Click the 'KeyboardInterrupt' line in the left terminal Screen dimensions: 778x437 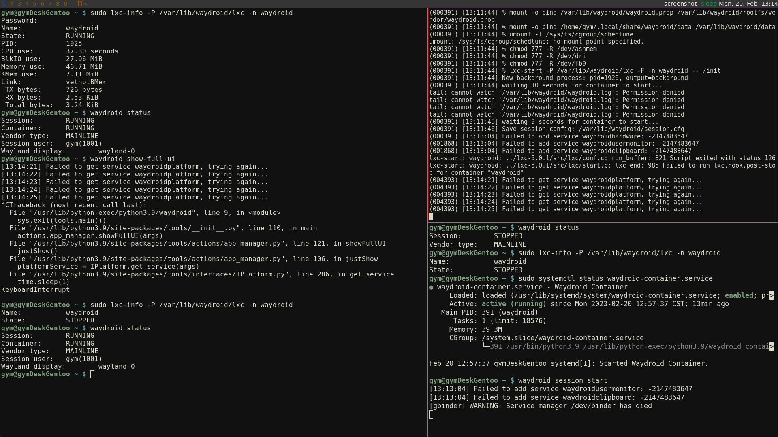click(x=36, y=290)
